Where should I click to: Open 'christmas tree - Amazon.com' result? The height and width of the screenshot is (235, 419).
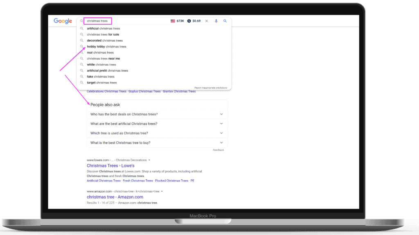click(115, 197)
